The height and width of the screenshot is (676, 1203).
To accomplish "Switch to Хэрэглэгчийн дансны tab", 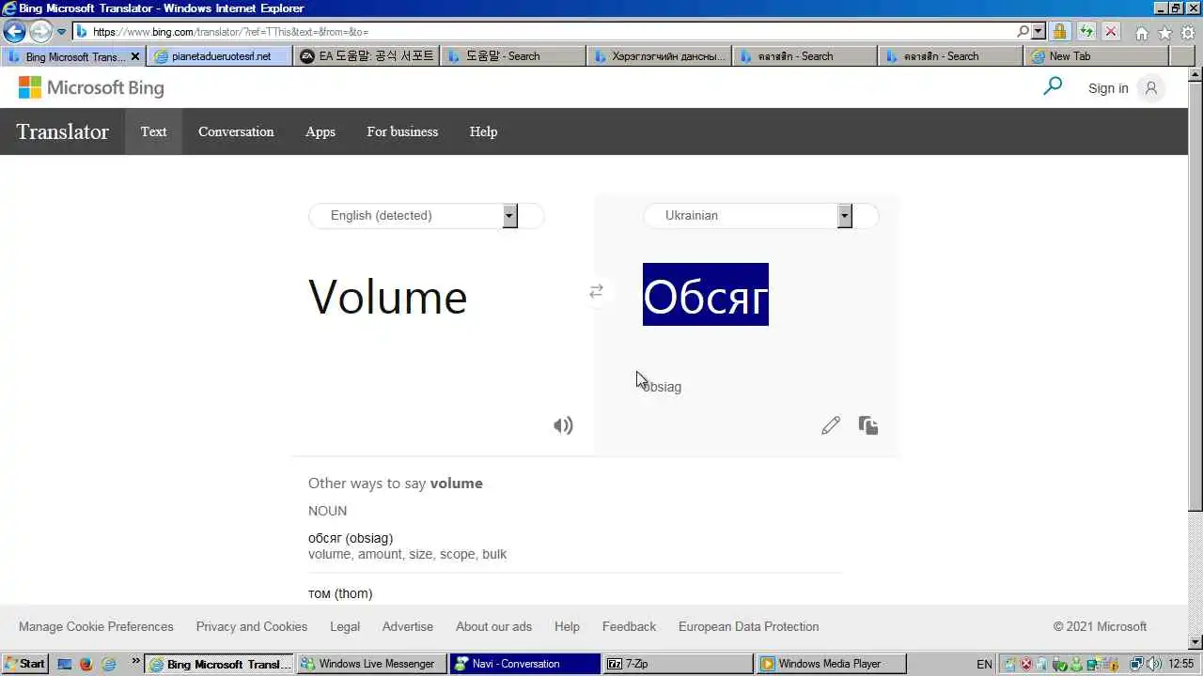I will (660, 56).
